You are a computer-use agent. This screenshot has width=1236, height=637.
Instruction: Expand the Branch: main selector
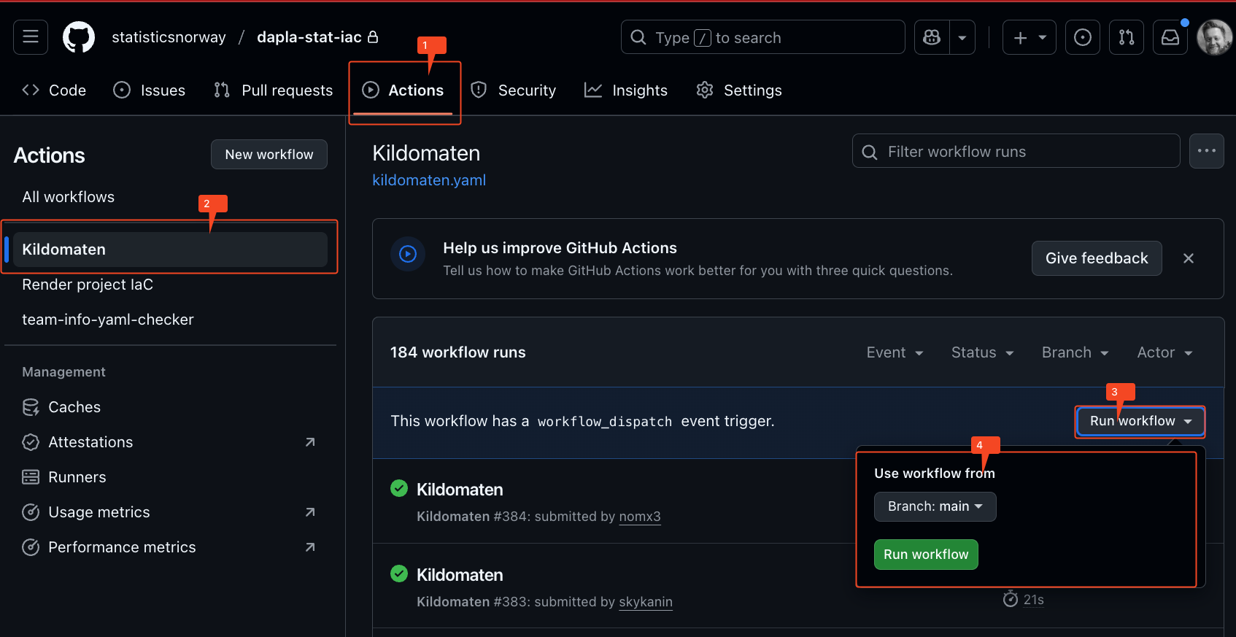[x=935, y=506]
